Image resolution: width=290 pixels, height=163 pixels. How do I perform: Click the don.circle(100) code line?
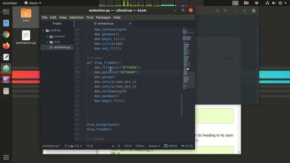[108, 44]
